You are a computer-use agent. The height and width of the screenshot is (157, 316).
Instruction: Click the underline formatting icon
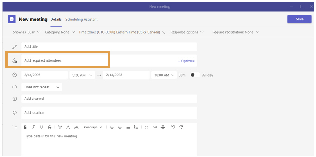coord(41,128)
